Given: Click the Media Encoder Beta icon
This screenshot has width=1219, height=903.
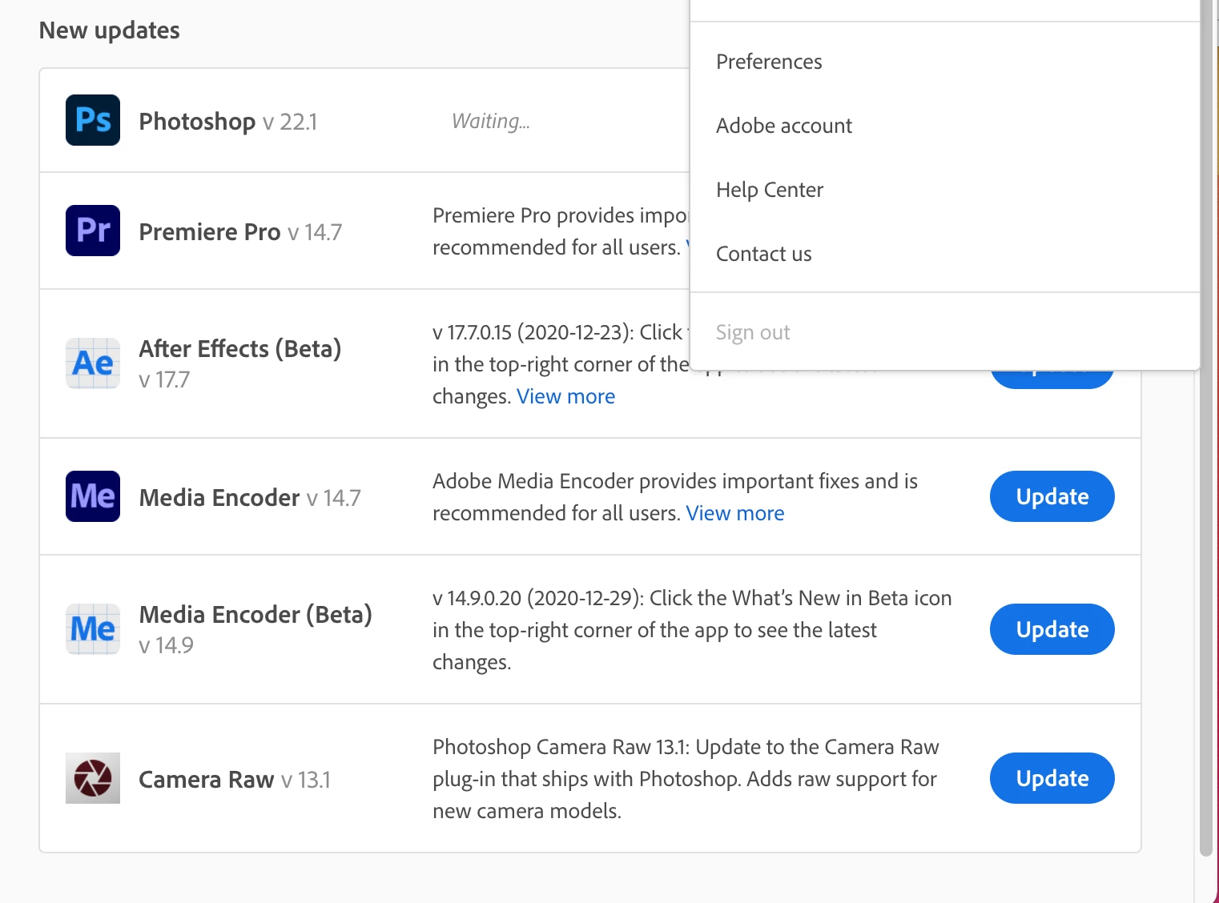Looking at the screenshot, I should (x=93, y=629).
